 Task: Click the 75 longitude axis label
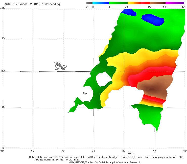[x=93, y=151]
